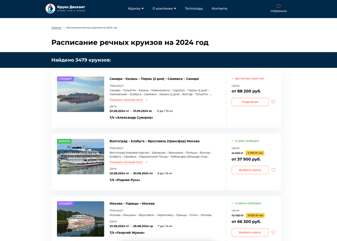337x241 pixels.
Task: Expand the О компании dropdown
Action: 164,8
